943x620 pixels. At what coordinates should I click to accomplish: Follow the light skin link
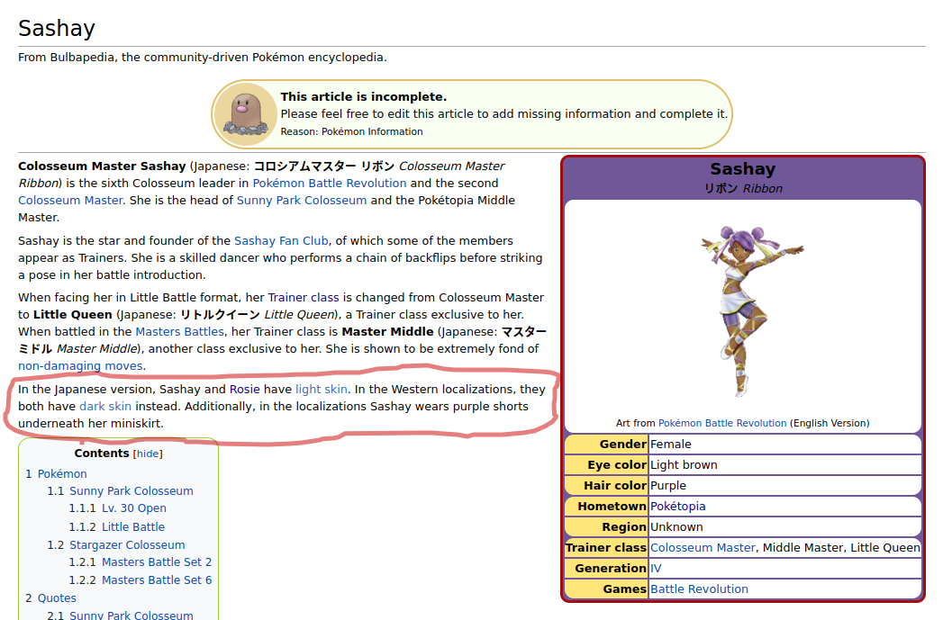[x=322, y=390]
